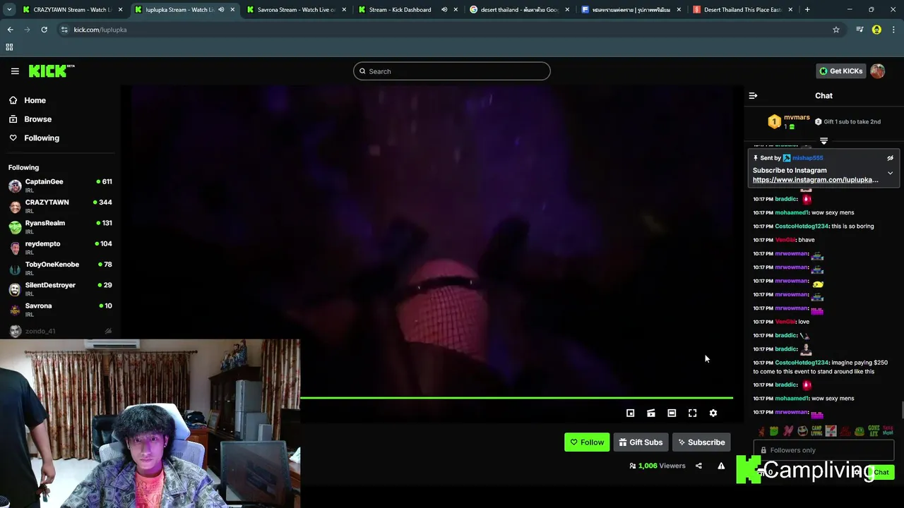Insert the laughing face emote
Viewport: 904px width, 508px height.
[802, 431]
